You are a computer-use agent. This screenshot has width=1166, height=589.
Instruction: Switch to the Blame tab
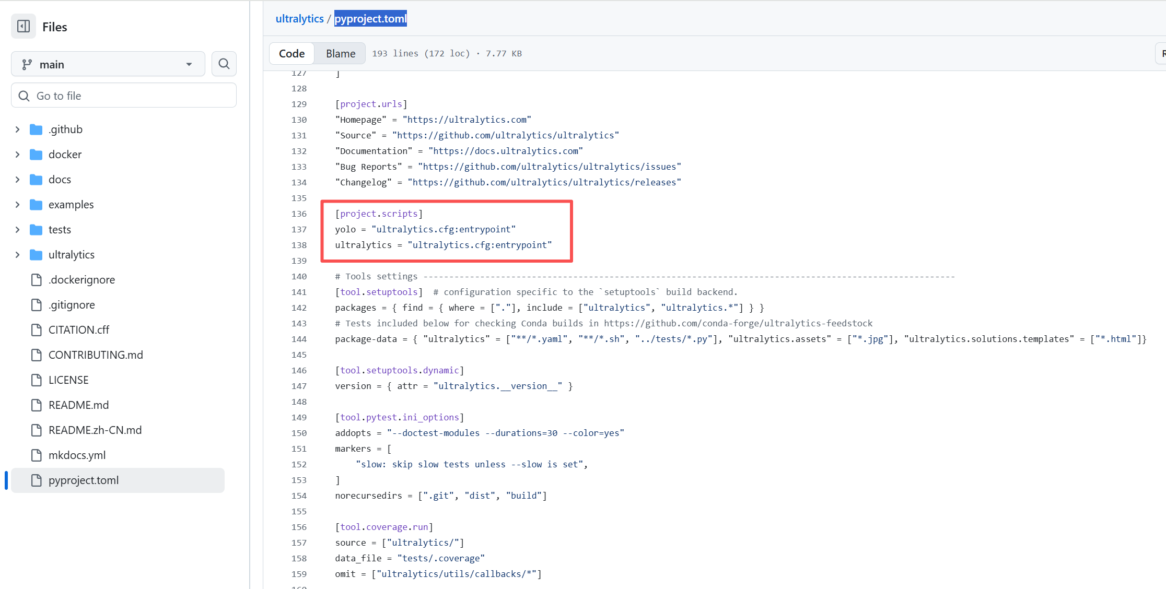pyautogui.click(x=341, y=54)
